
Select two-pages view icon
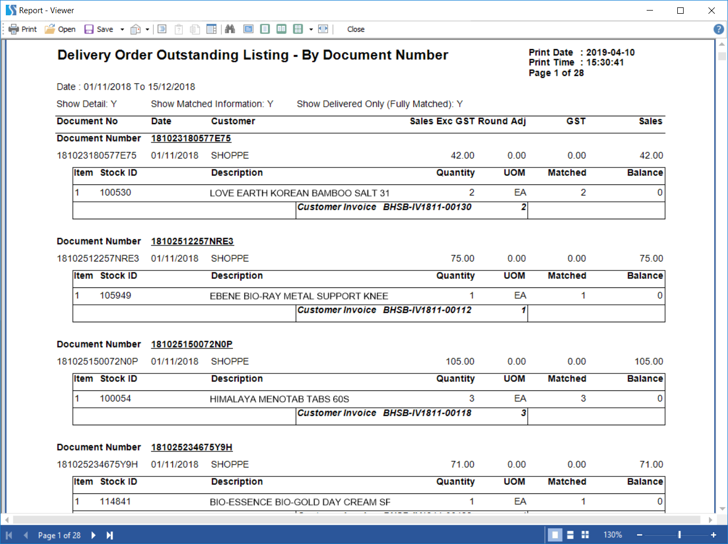(282, 29)
